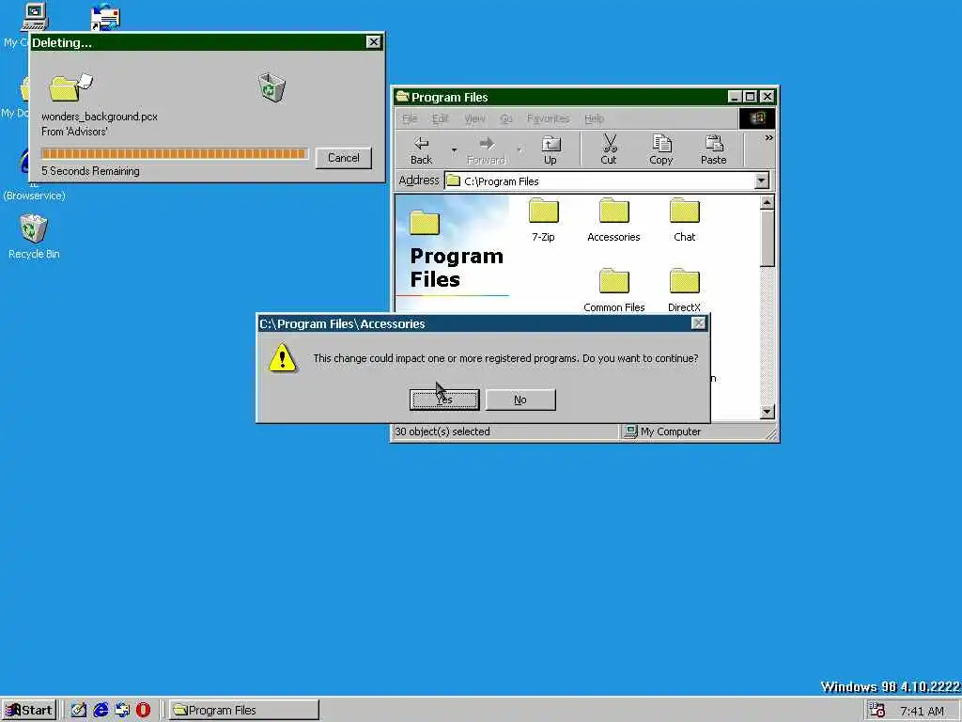Viewport: 962px width, 722px height.
Task: Click the Recycle Bin icon in Deleting dialog
Action: point(272,87)
